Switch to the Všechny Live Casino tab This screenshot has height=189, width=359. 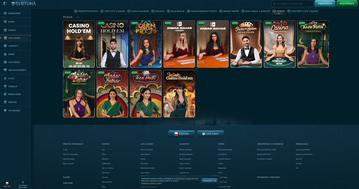pos(302,11)
